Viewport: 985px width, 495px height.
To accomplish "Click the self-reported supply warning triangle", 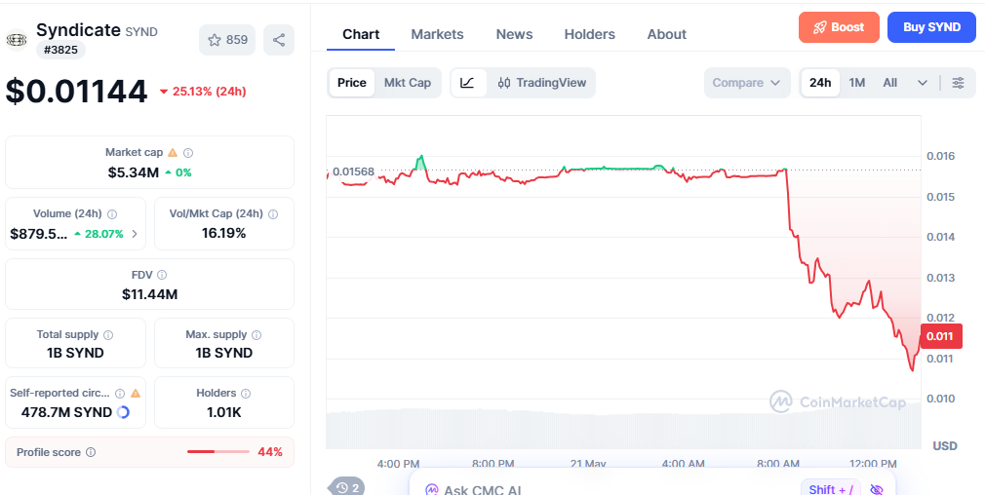I will tap(135, 394).
